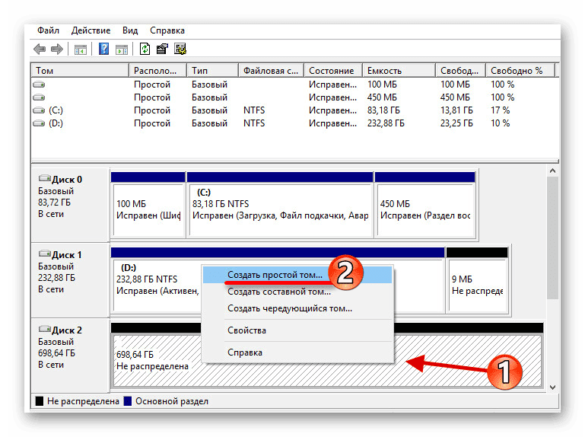Open the Файл menu

point(48,30)
